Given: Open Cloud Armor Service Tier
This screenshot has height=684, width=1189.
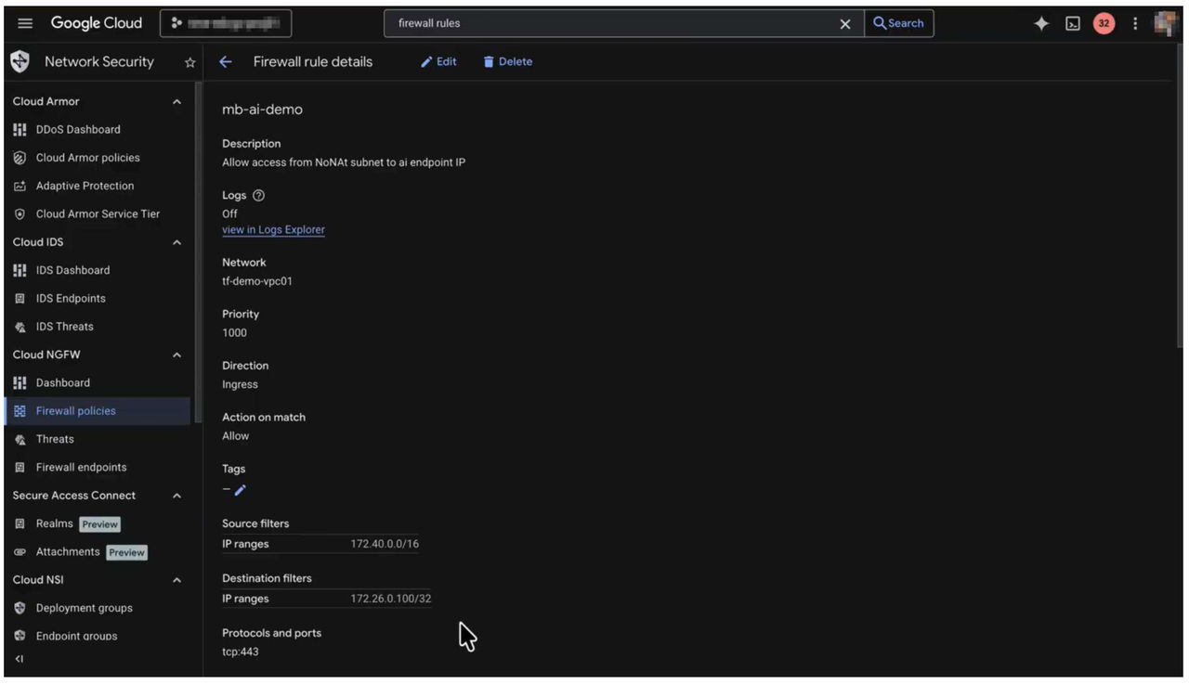Looking at the screenshot, I should point(98,214).
